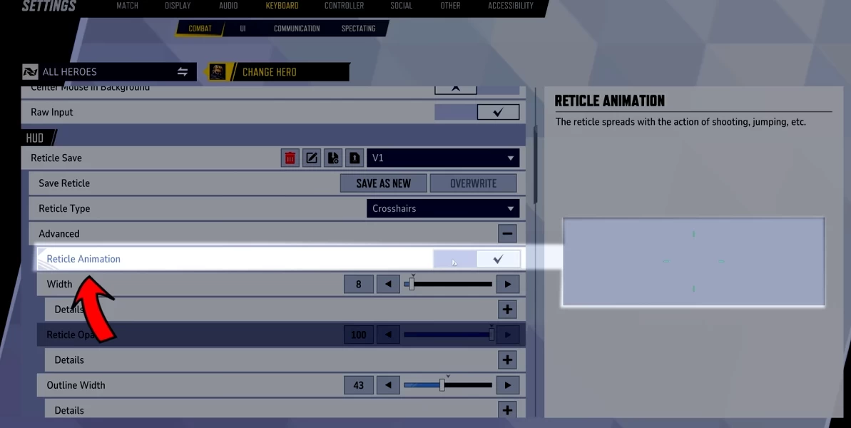Screen dimensions: 851x428
Task: Click the swap arrows beside All Heroes
Action: tap(183, 72)
